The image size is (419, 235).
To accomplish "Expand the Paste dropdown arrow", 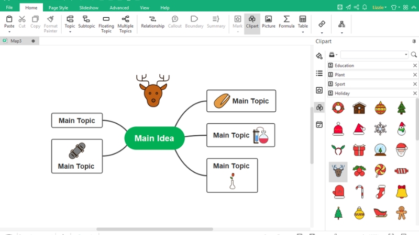I will [x=9, y=32].
